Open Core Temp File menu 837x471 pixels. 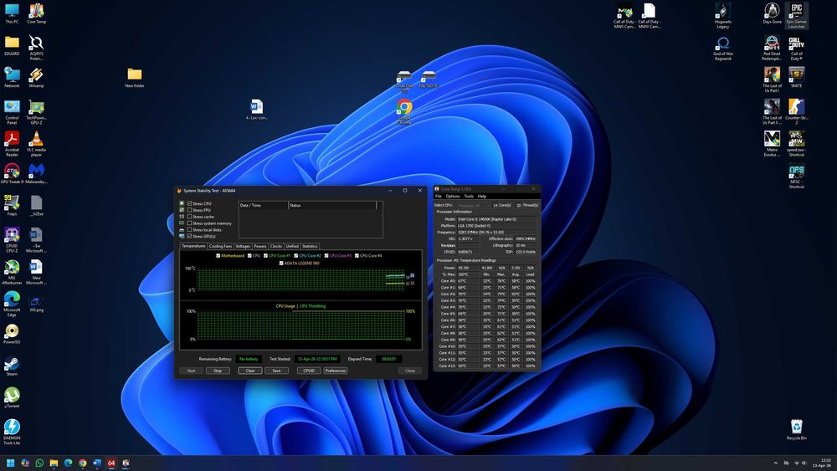(439, 197)
